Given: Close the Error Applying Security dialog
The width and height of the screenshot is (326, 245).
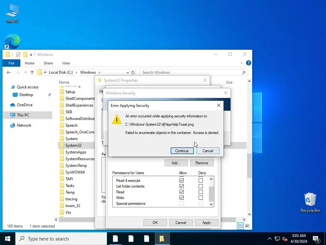Looking at the screenshot, I should 218,105.
